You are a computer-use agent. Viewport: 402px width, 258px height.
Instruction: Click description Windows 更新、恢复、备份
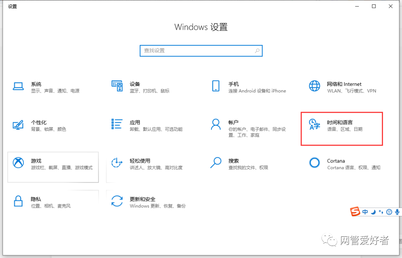click(158, 206)
